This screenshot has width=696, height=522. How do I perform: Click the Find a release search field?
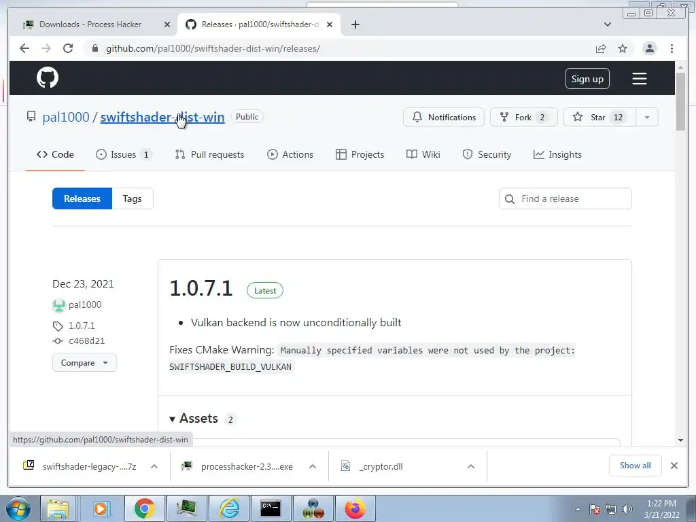coord(565,198)
